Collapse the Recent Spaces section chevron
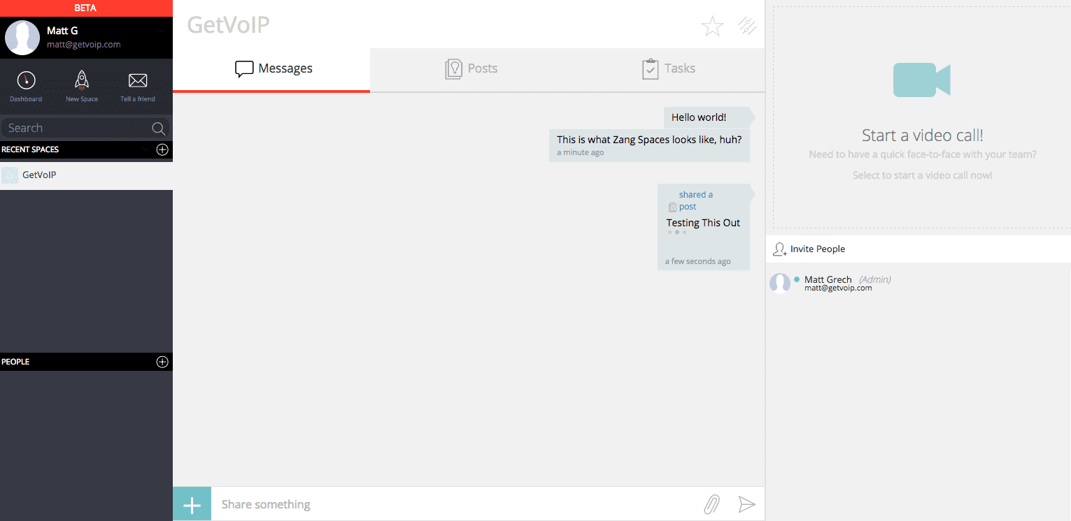 pos(146,149)
